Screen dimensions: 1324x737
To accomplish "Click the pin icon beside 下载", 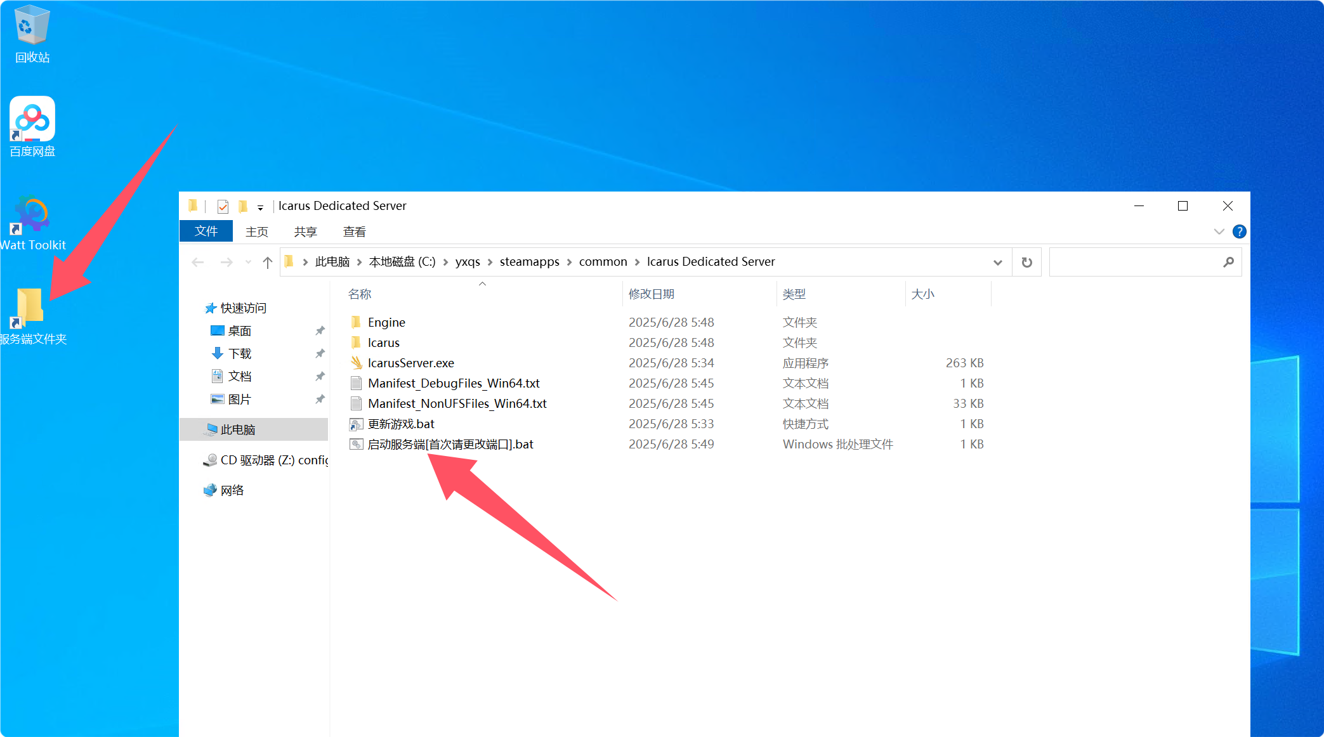I will click(x=320, y=354).
